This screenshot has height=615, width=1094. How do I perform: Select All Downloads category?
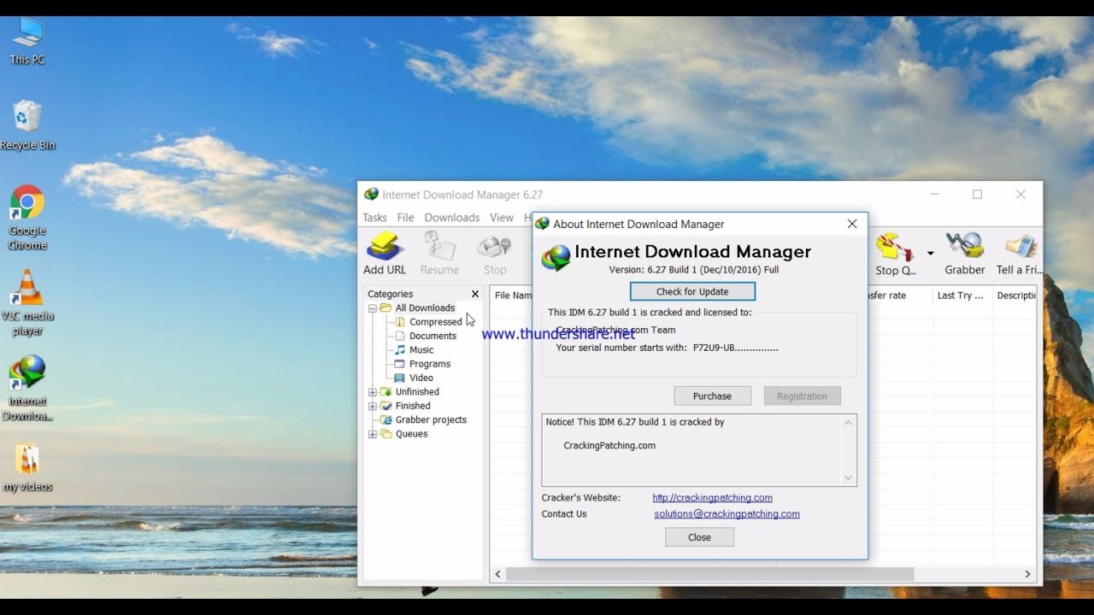pos(425,308)
